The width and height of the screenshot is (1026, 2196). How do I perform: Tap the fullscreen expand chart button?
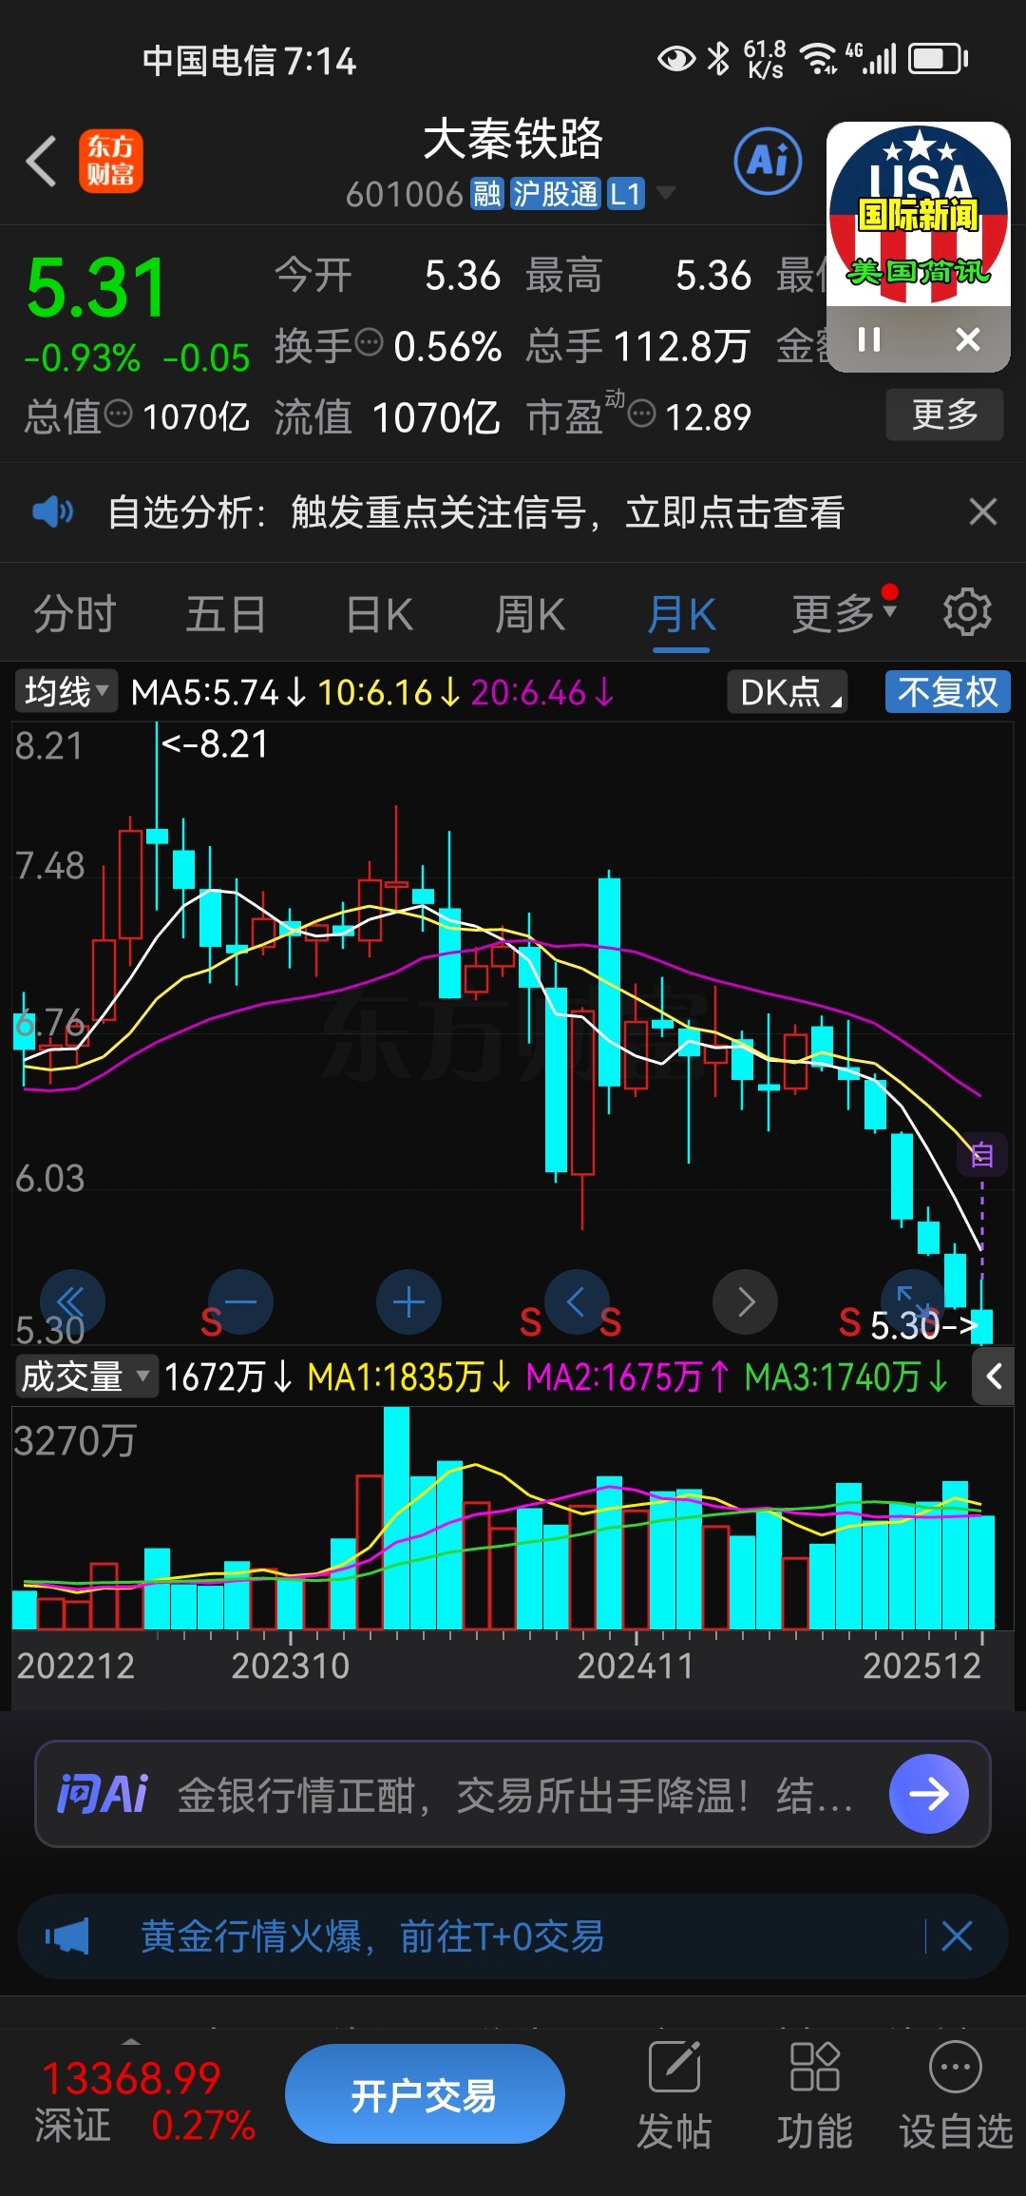(x=913, y=1302)
